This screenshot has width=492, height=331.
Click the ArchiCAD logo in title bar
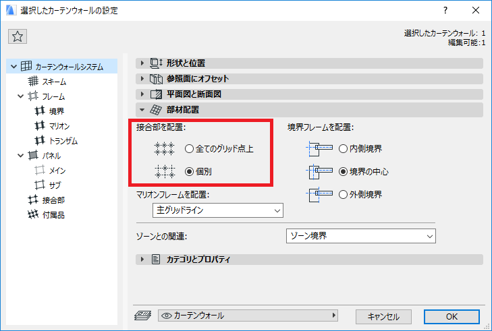(x=11, y=10)
